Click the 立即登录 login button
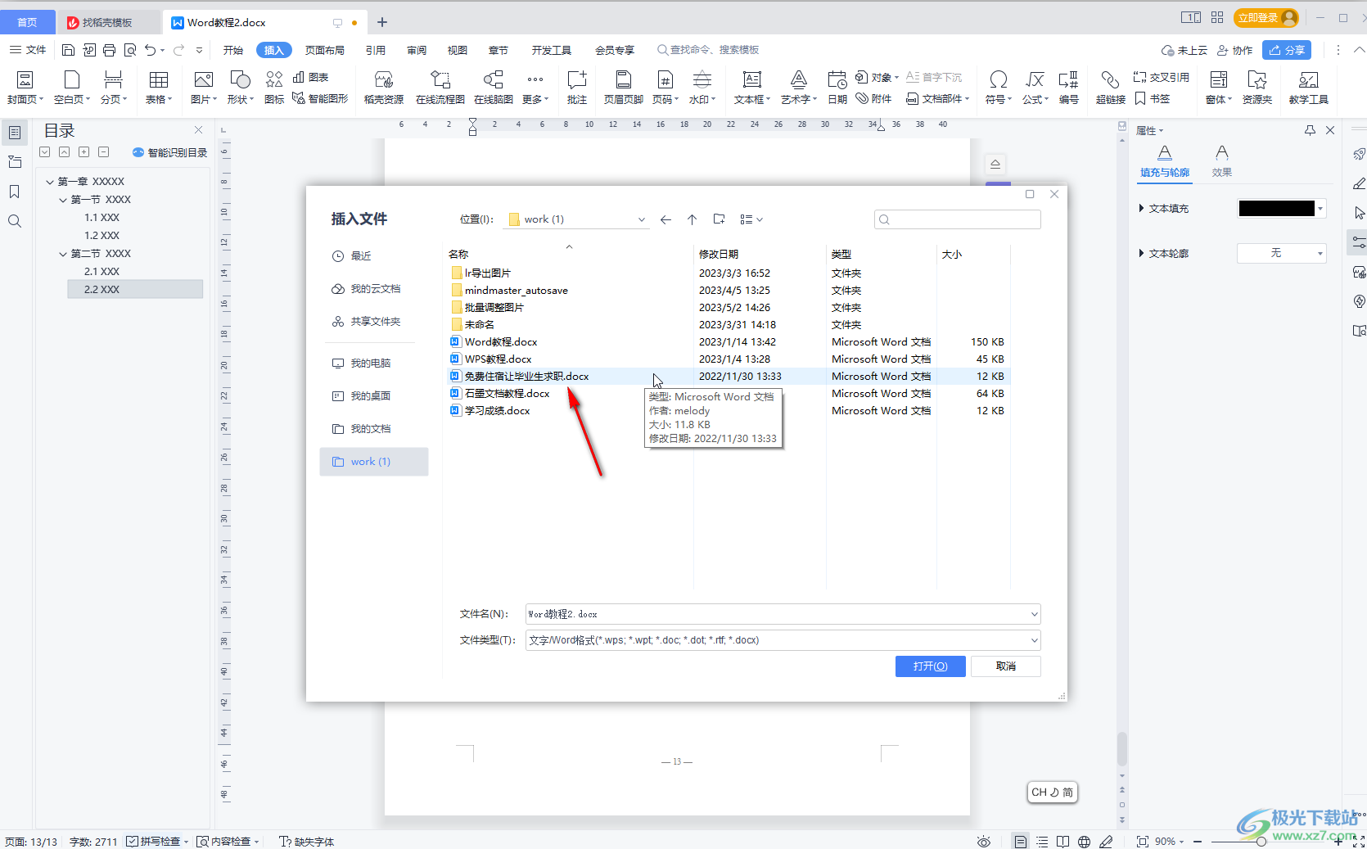 point(1266,17)
